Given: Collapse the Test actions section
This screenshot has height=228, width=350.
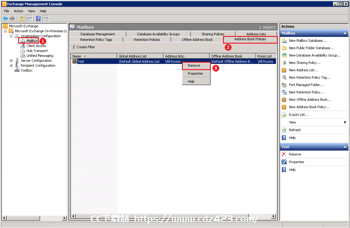Looking at the screenshot, I should [x=345, y=147].
